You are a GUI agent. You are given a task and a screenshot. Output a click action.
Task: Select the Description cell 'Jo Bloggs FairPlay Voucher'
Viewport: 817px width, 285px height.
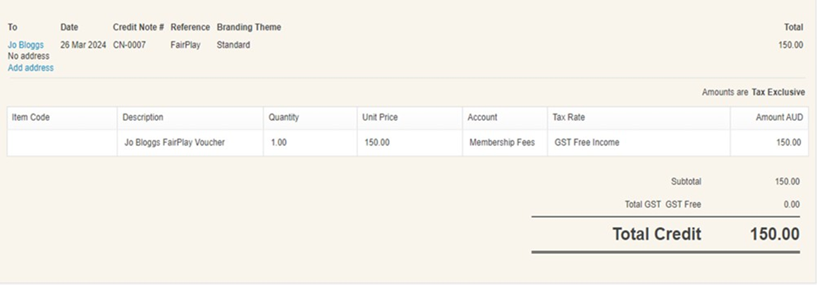190,142
